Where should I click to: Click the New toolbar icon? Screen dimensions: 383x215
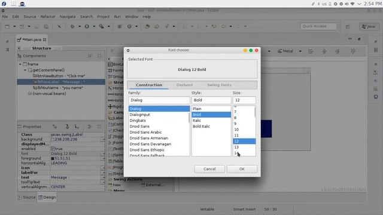pos(7,26)
